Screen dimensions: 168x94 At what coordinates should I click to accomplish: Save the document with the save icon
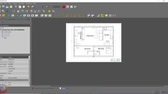click(7, 7)
